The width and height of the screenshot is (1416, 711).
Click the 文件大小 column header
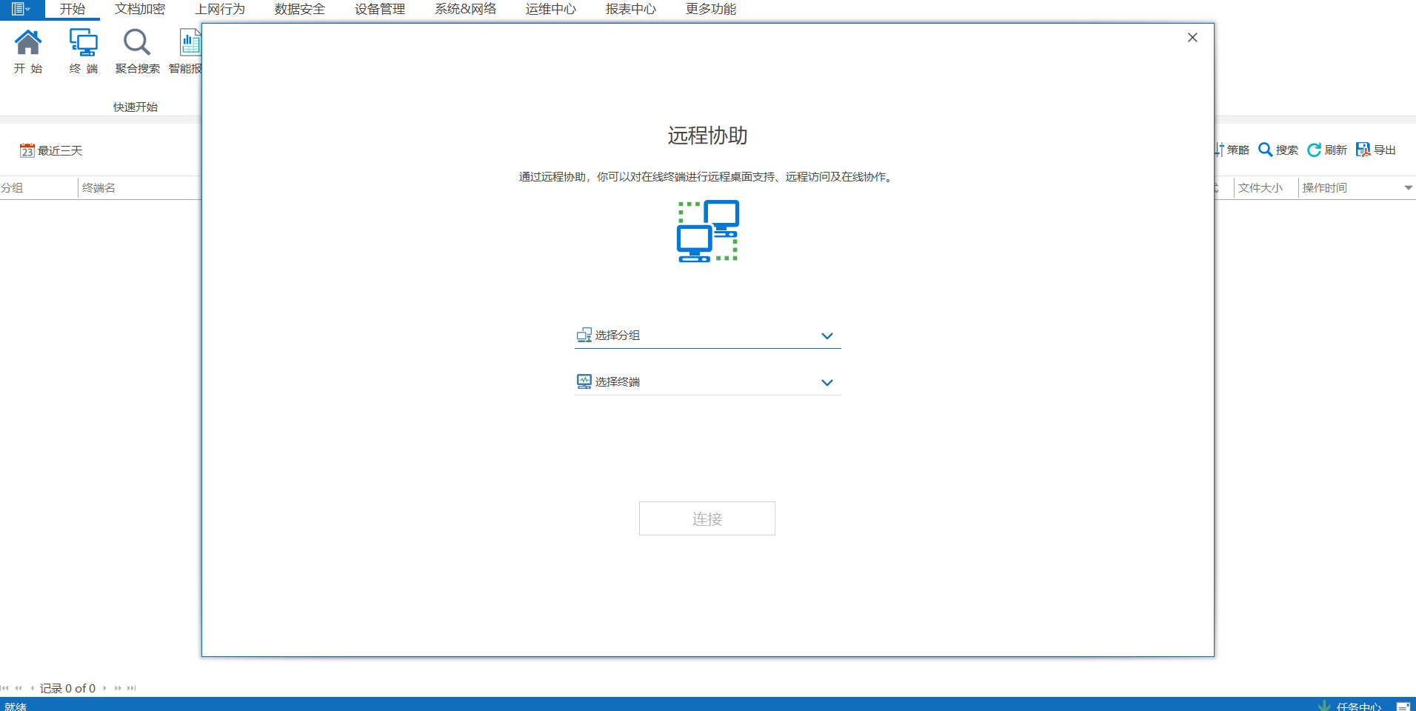[1260, 188]
